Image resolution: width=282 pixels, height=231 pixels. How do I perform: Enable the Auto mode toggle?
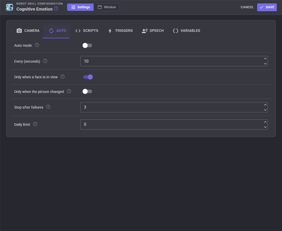click(87, 46)
